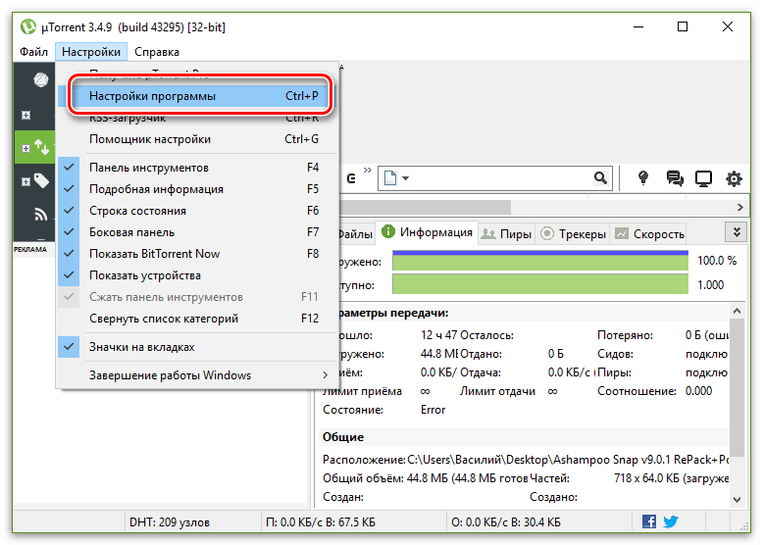The image size is (763, 545).
Task: Click the remote monitor icon
Action: [703, 179]
